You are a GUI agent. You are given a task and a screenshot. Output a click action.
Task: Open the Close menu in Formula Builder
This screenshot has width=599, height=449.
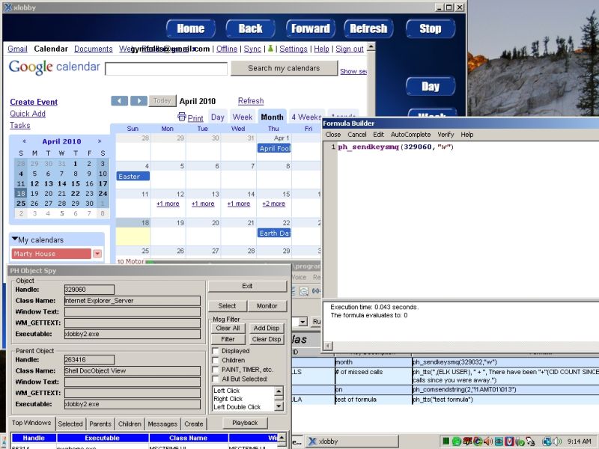tap(332, 135)
